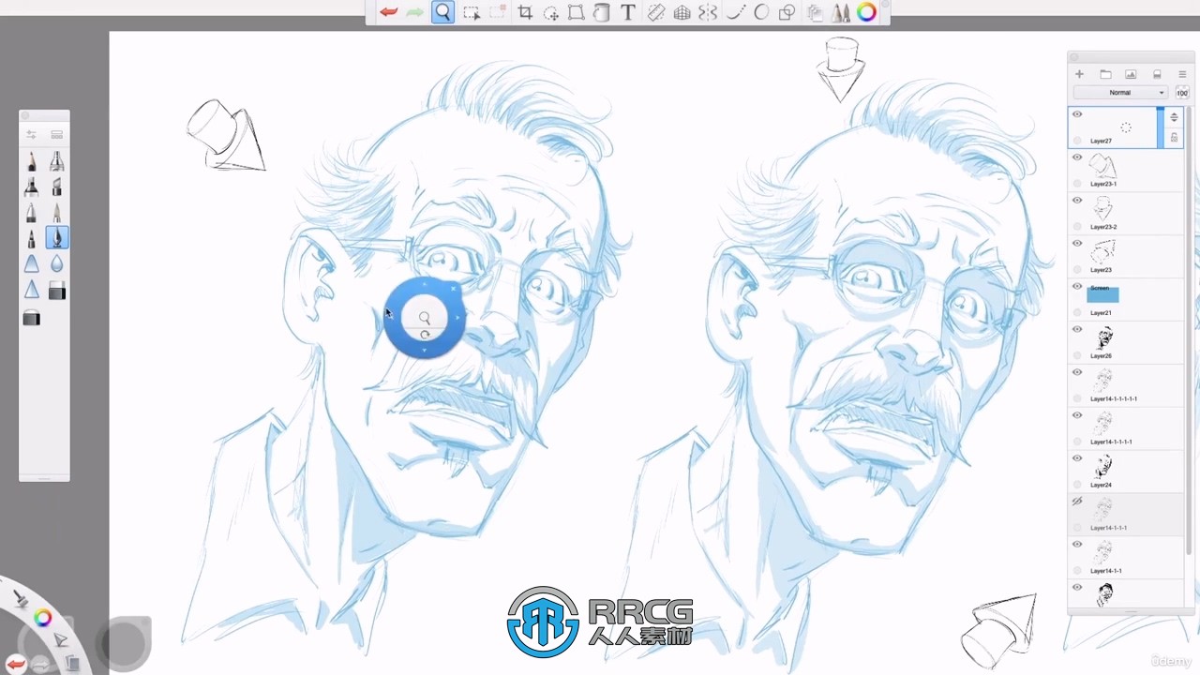Image resolution: width=1200 pixels, height=675 pixels.
Task: Click Layer27 reorder handle
Action: click(x=1174, y=117)
